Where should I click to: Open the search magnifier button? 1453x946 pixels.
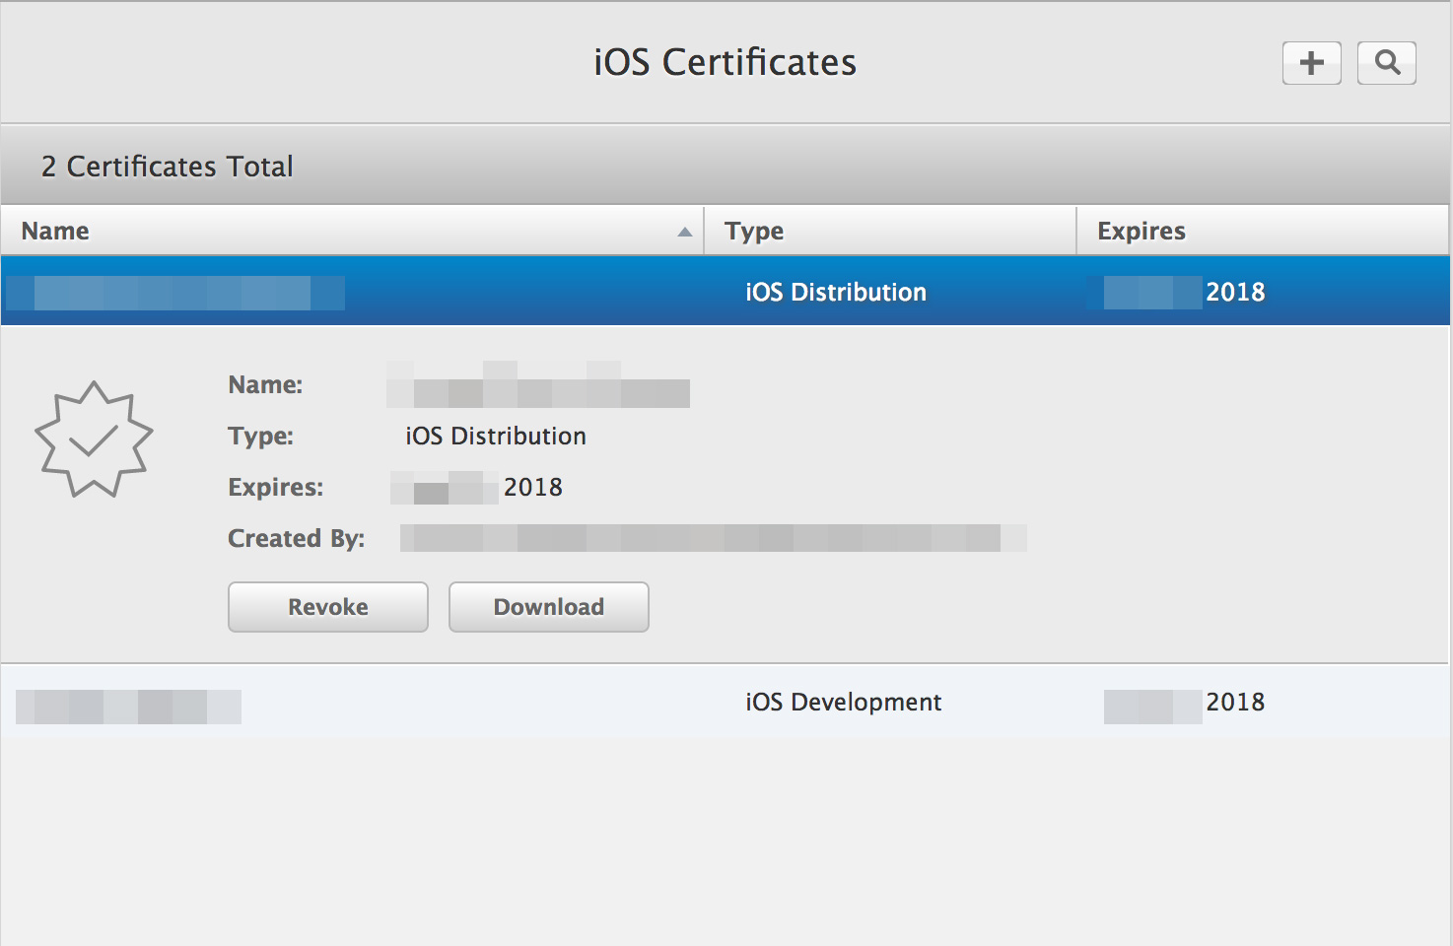coord(1386,63)
